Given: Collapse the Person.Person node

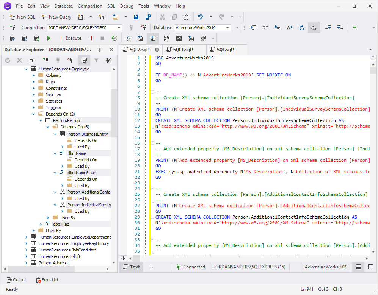Looking at the screenshot, I should tap(41, 120).
